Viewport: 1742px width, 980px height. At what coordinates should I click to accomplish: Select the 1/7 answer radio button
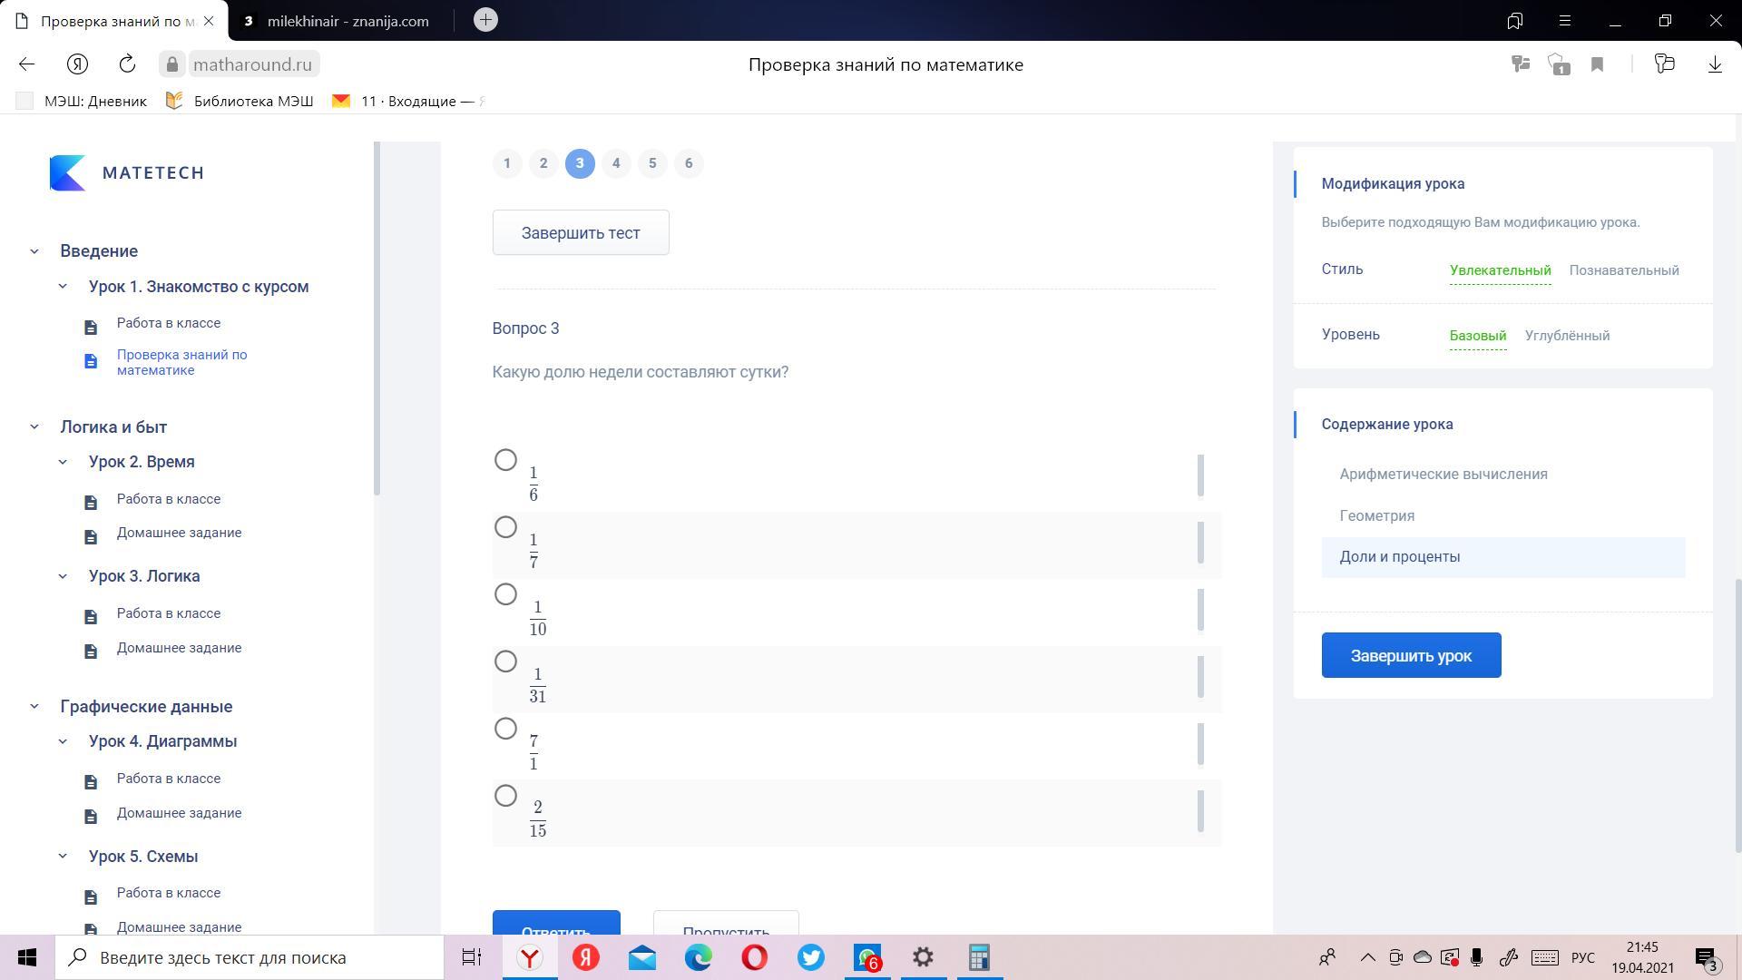click(505, 528)
